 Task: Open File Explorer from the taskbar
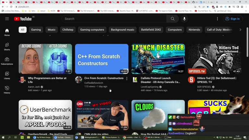(x=29, y=137)
